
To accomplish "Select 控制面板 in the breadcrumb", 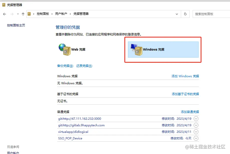I will (43, 14).
